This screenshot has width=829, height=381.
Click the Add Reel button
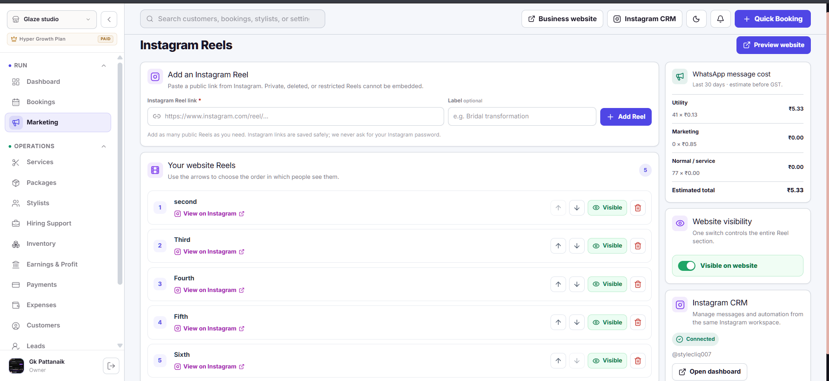(626, 117)
